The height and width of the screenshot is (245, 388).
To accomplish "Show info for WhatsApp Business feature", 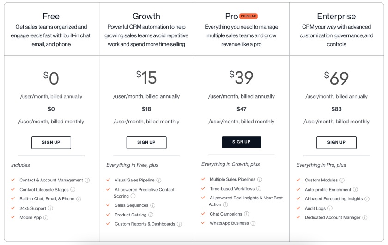I will 253,223.
